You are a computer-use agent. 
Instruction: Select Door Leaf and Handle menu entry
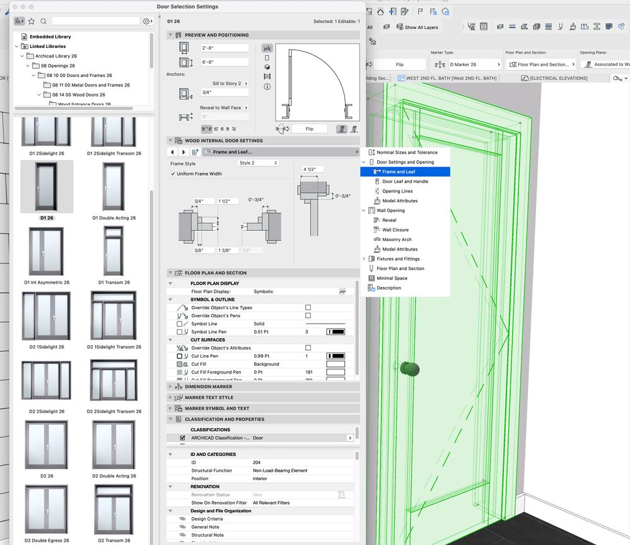[405, 182]
